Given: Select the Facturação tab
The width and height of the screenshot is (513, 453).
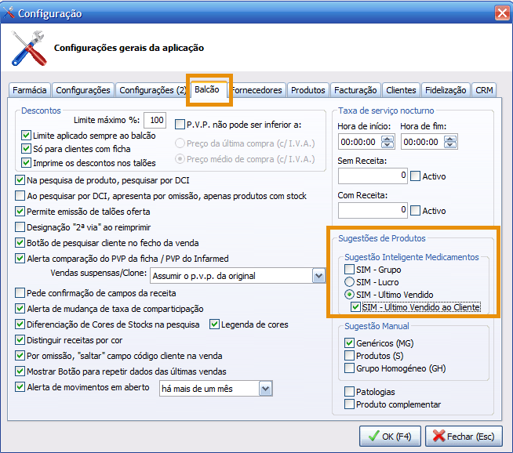Looking at the screenshot, I should click(x=355, y=90).
